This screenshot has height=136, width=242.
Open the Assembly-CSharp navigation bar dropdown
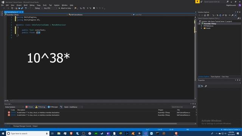36,15
